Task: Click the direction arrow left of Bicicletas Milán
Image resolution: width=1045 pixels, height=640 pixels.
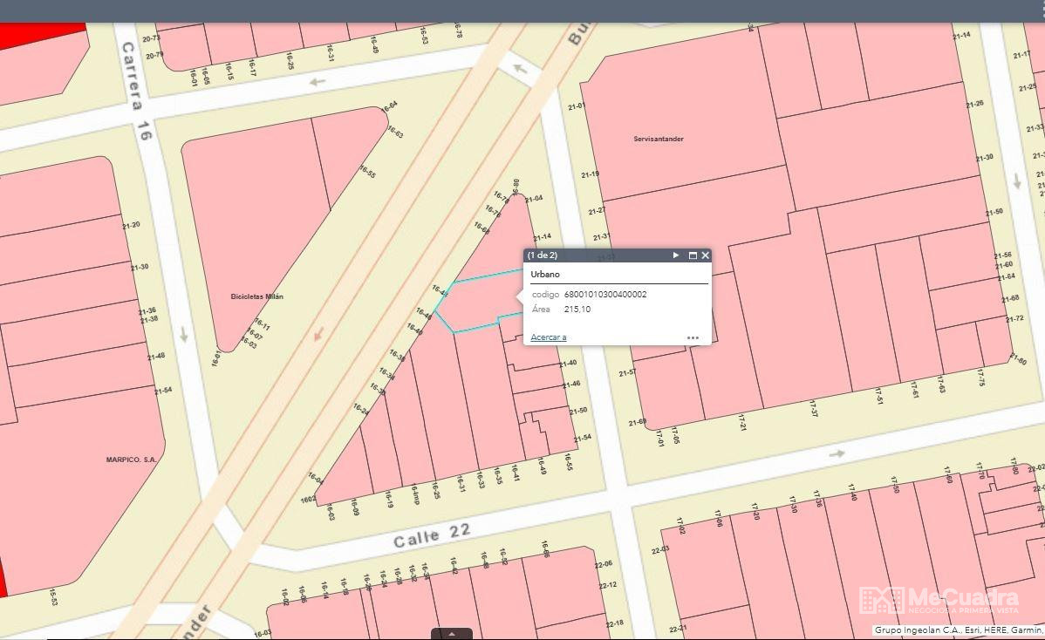Action: 184,334
